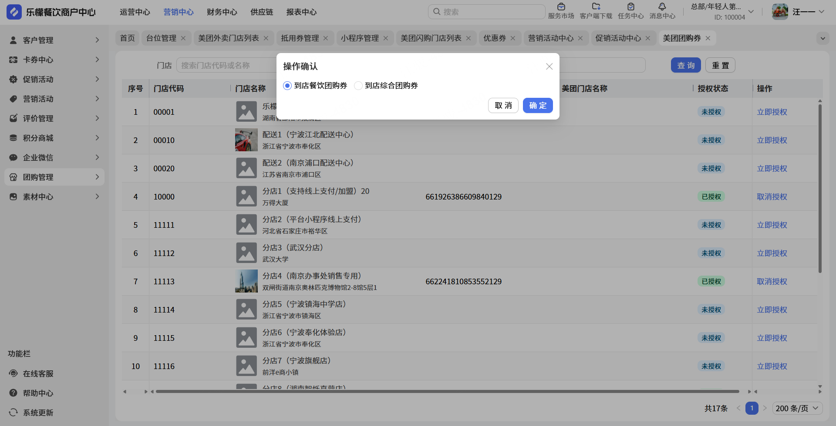Confirm with the 确定 button
Viewport: 836px width, 426px height.
pyautogui.click(x=538, y=105)
